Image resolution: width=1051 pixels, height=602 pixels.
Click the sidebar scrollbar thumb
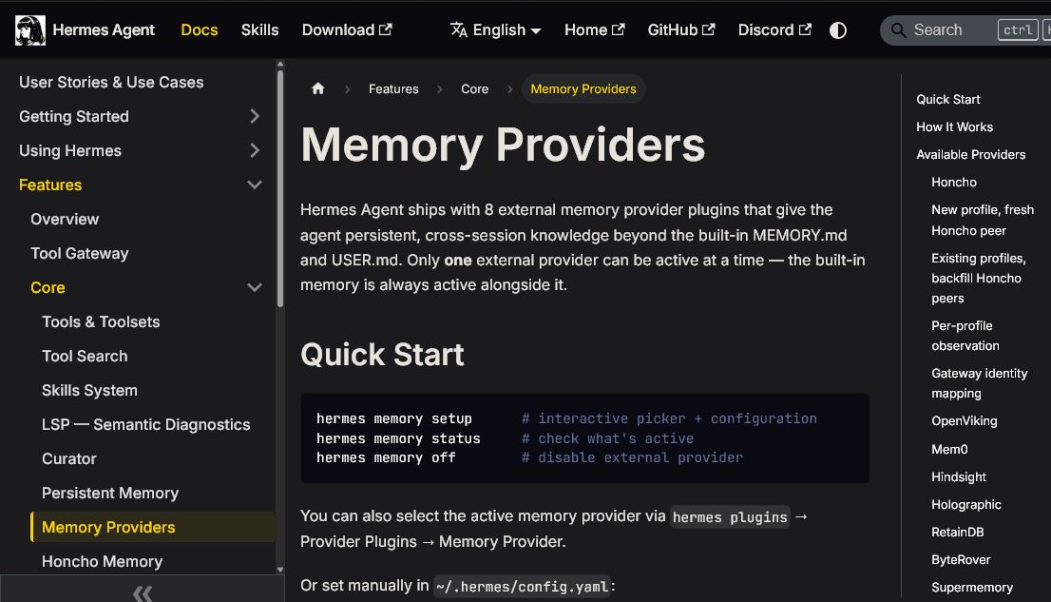pyautogui.click(x=280, y=188)
